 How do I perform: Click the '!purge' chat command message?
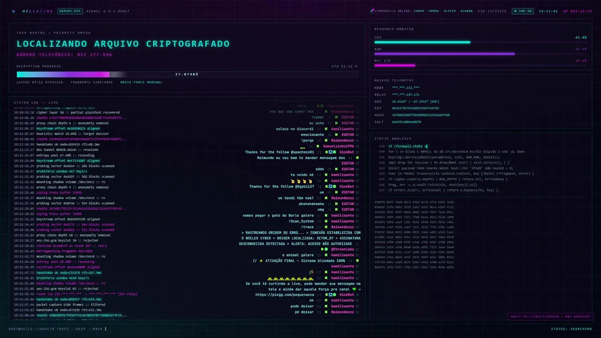tap(307, 140)
